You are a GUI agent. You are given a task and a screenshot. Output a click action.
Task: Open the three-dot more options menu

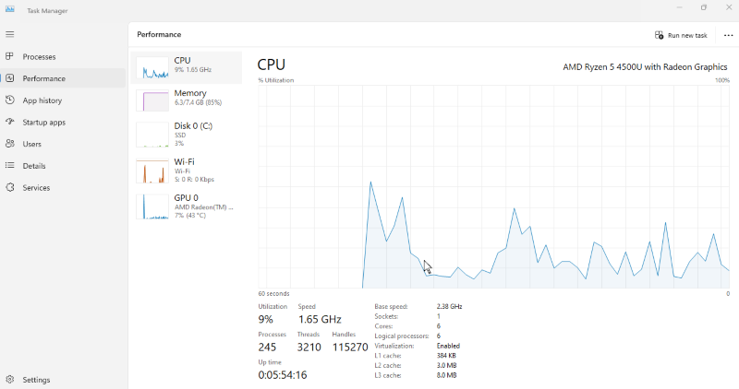point(728,35)
